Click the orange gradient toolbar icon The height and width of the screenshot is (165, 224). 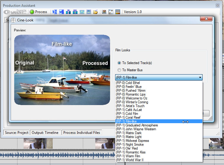118,12
